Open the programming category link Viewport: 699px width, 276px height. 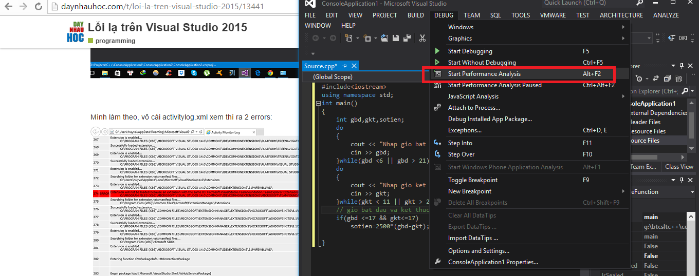[112, 41]
